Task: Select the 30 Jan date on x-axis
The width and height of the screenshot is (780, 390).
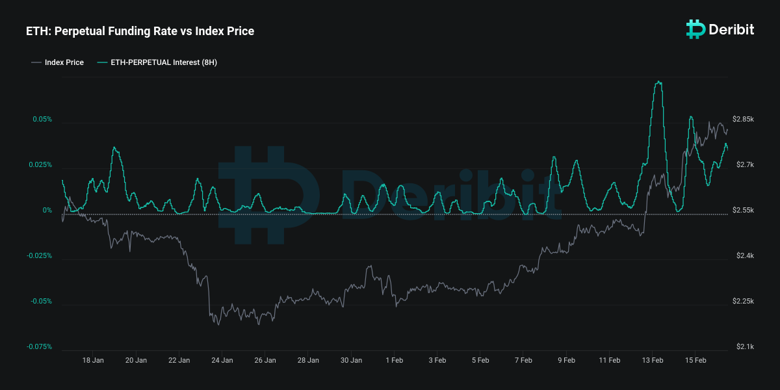Action: tap(351, 359)
